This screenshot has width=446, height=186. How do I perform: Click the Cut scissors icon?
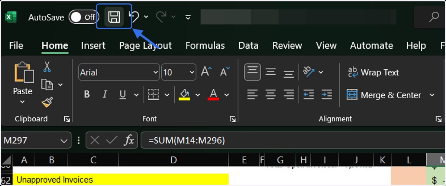tap(47, 67)
